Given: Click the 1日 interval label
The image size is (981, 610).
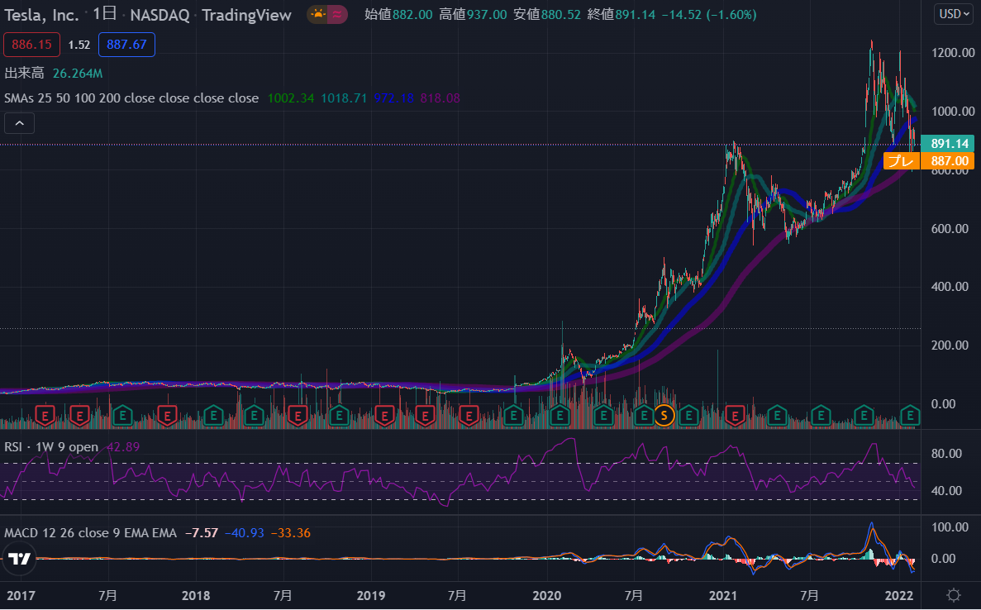Looking at the screenshot, I should (x=104, y=14).
